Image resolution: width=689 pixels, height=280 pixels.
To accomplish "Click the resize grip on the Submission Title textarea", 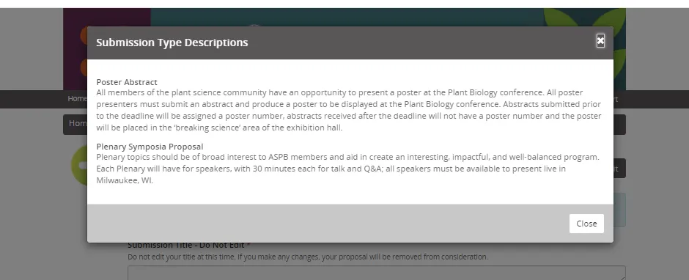I will point(622,277).
